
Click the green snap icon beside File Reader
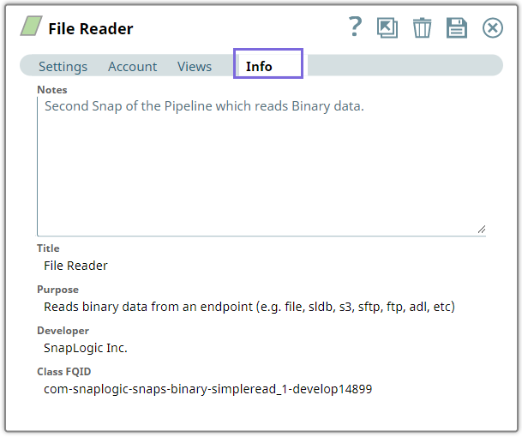pyautogui.click(x=31, y=27)
